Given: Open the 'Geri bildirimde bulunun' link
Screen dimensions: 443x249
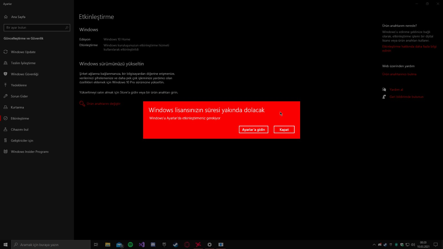Looking at the screenshot, I should (x=406, y=97).
